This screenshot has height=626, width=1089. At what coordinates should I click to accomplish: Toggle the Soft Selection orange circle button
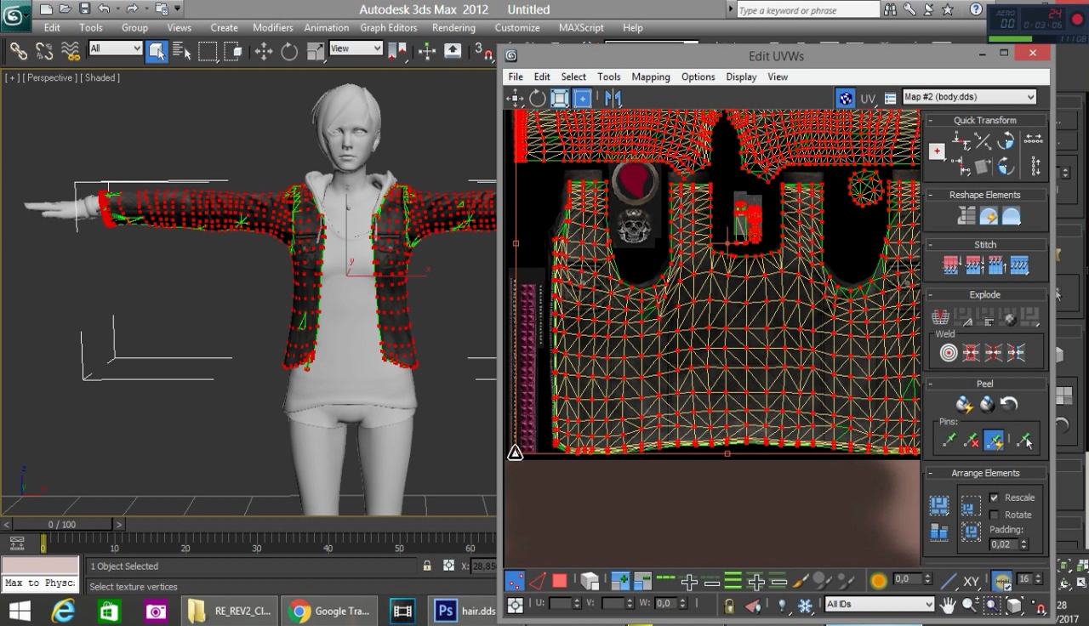pos(879,581)
